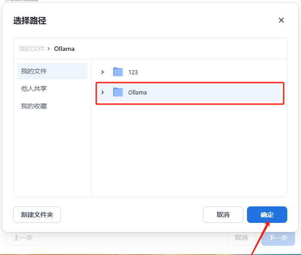Image resolution: width=301 pixels, height=255 pixels.
Task: Select the folder name 123 in list
Action: coord(133,72)
